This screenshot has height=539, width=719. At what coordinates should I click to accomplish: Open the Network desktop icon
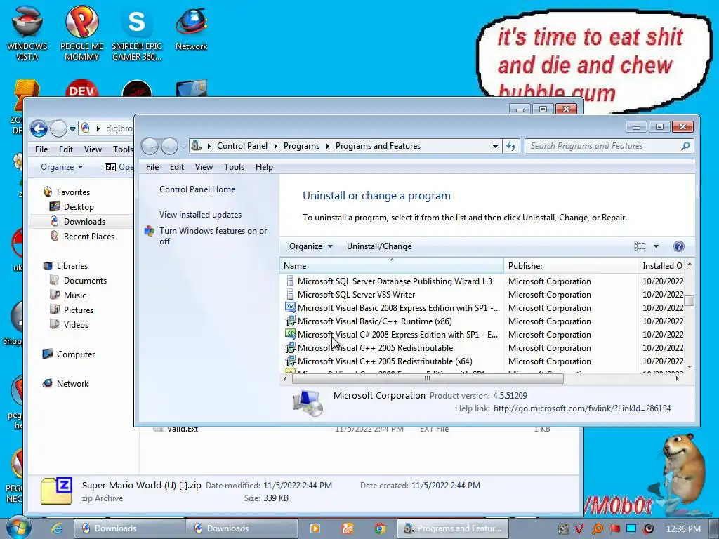point(191,28)
